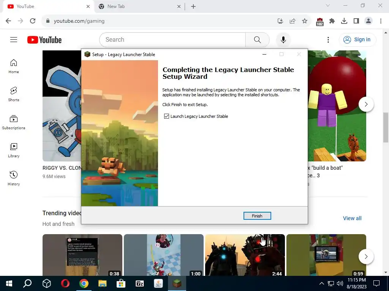Toggle Chrome side panel

(356, 21)
